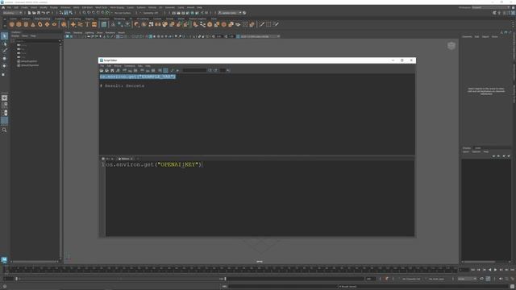
Task: Toggle Show Line Numbers in Script Editor
Action: tap(165, 70)
